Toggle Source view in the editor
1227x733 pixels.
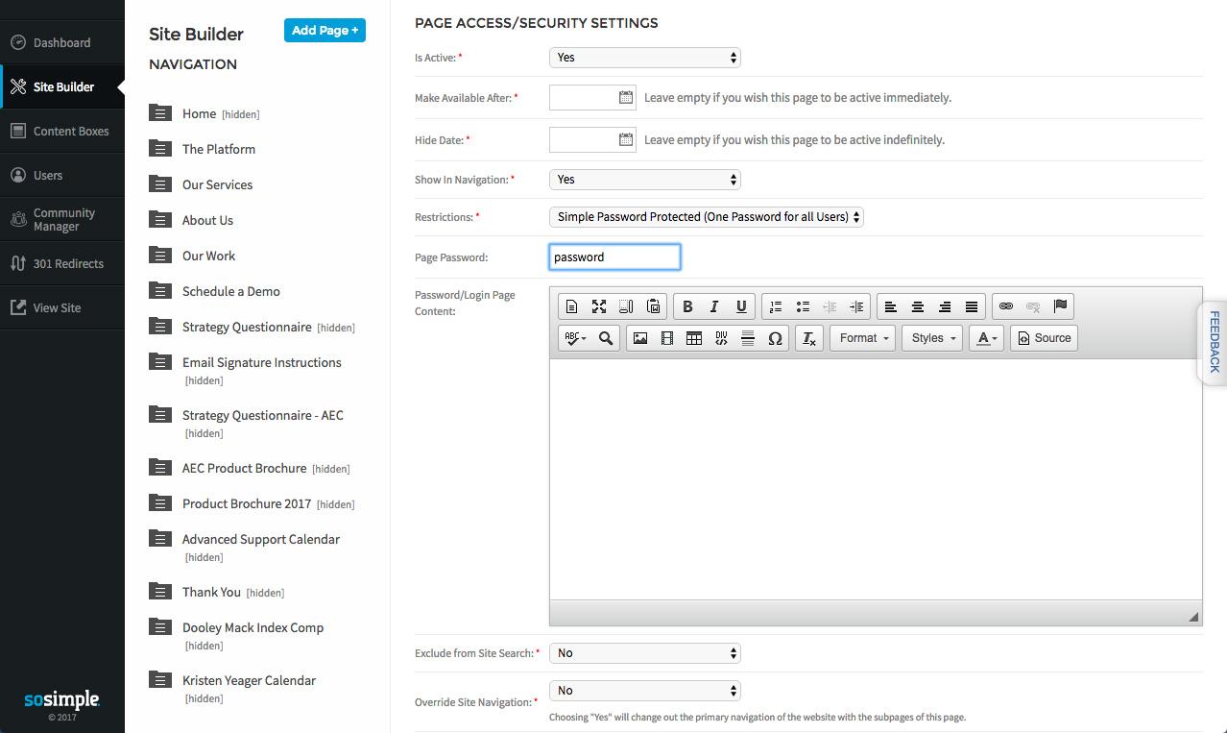tap(1044, 338)
